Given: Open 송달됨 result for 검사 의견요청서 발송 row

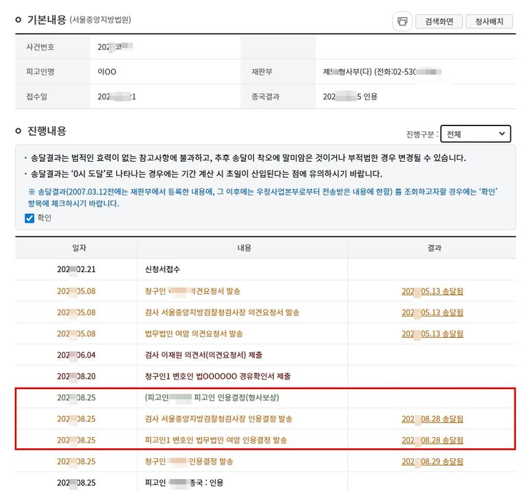Looking at the screenshot, I should 432,312.
